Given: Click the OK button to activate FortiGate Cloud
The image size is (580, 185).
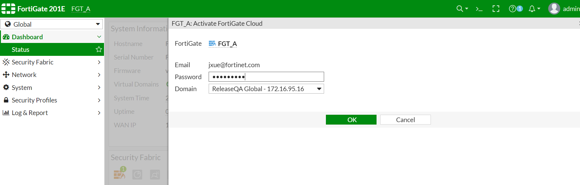Looking at the screenshot, I should [351, 120].
